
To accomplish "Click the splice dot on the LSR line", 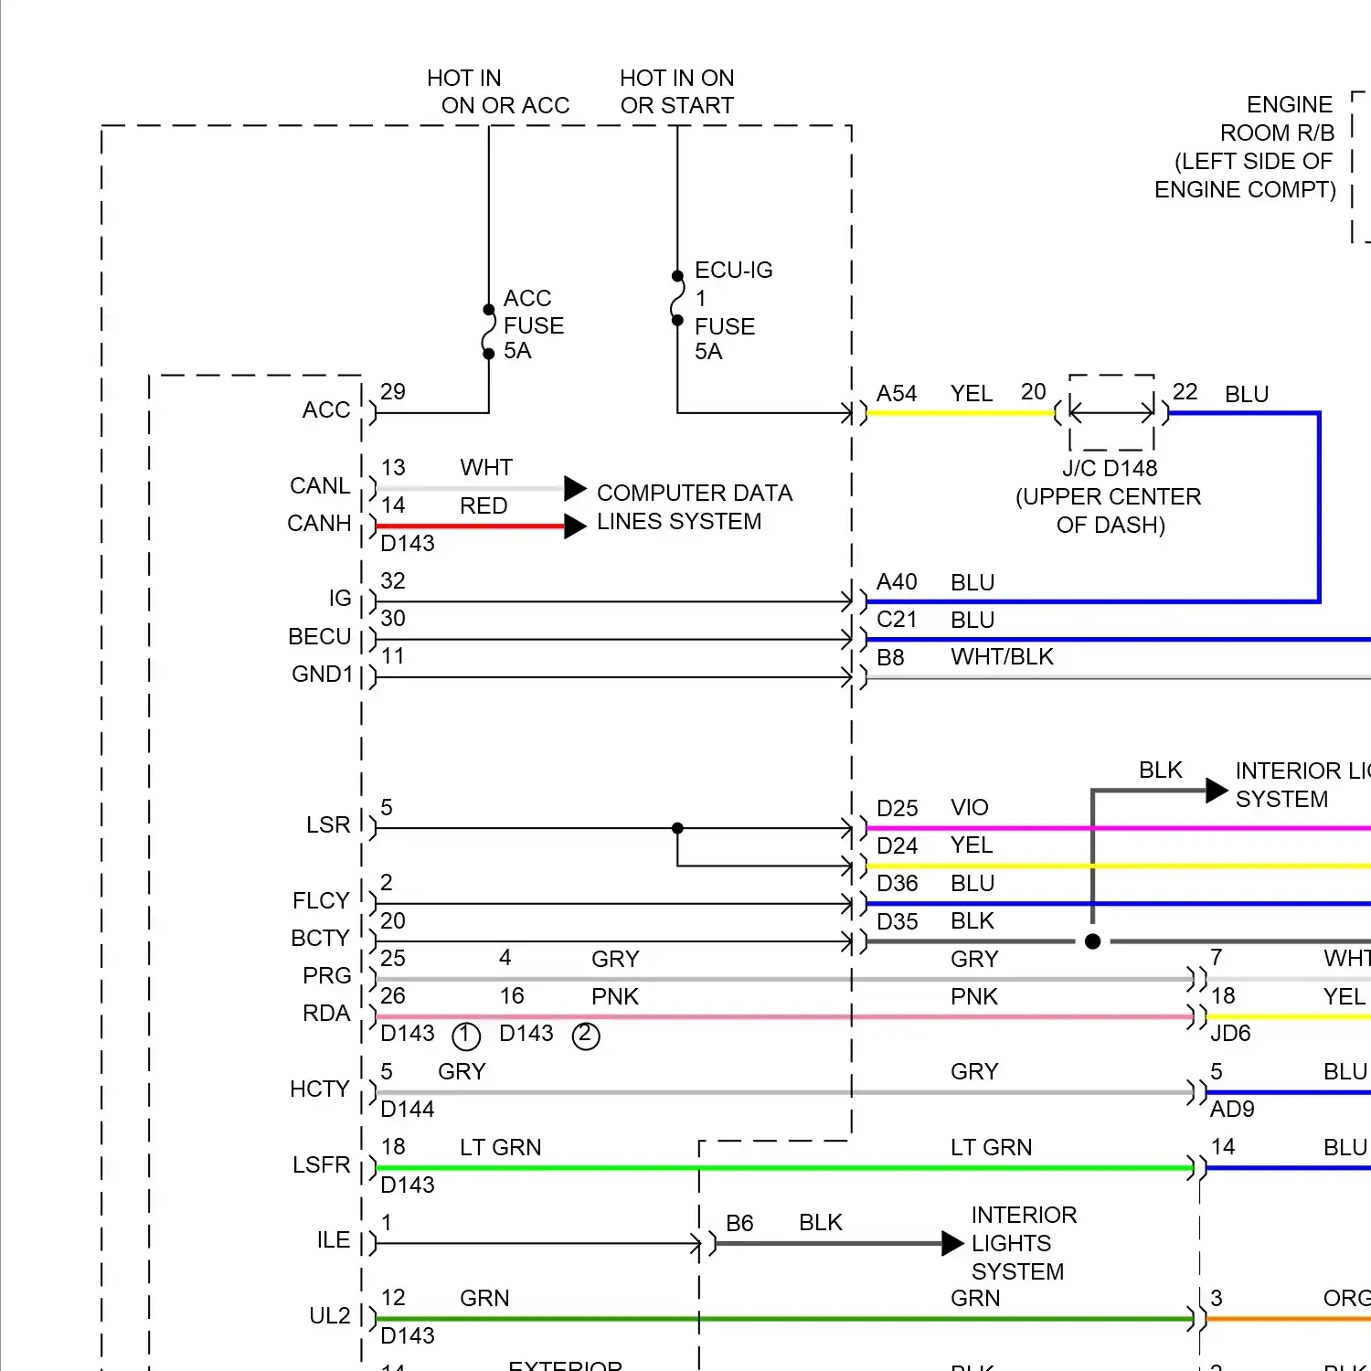I will pos(677,828).
